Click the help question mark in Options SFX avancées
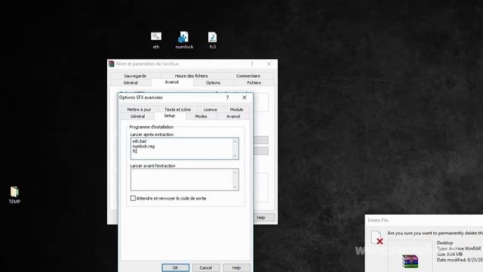483x272 pixels. click(x=227, y=97)
